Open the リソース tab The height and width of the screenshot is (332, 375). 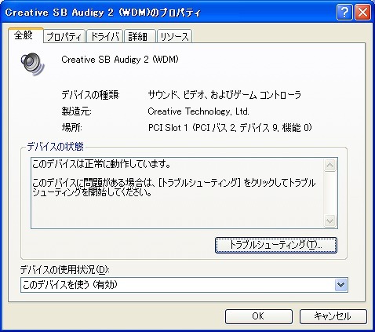tap(174, 36)
